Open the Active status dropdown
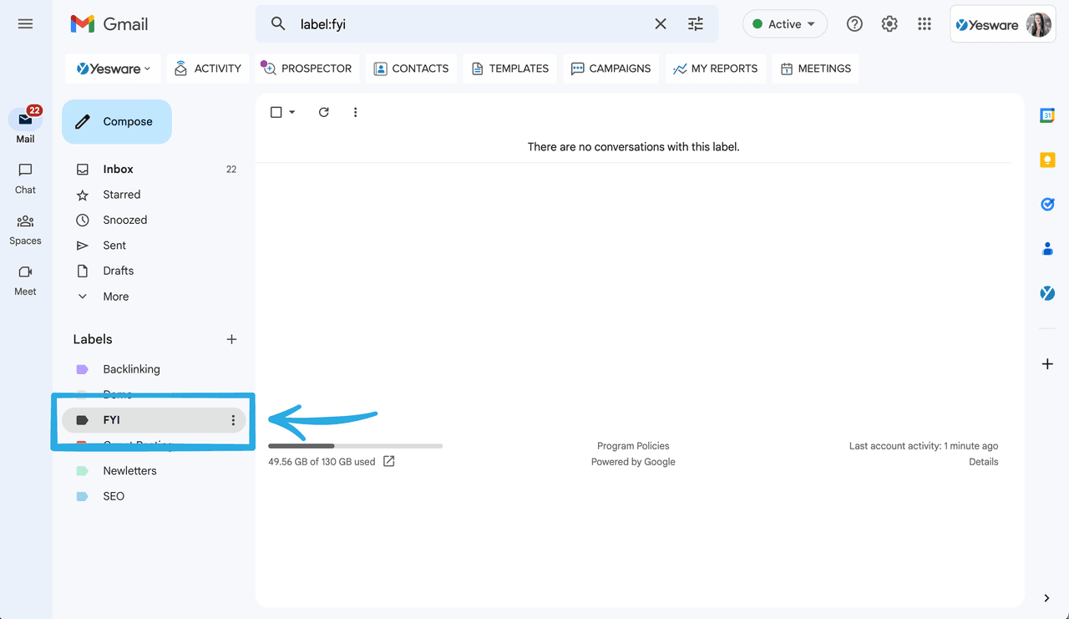The width and height of the screenshot is (1069, 619). point(784,23)
